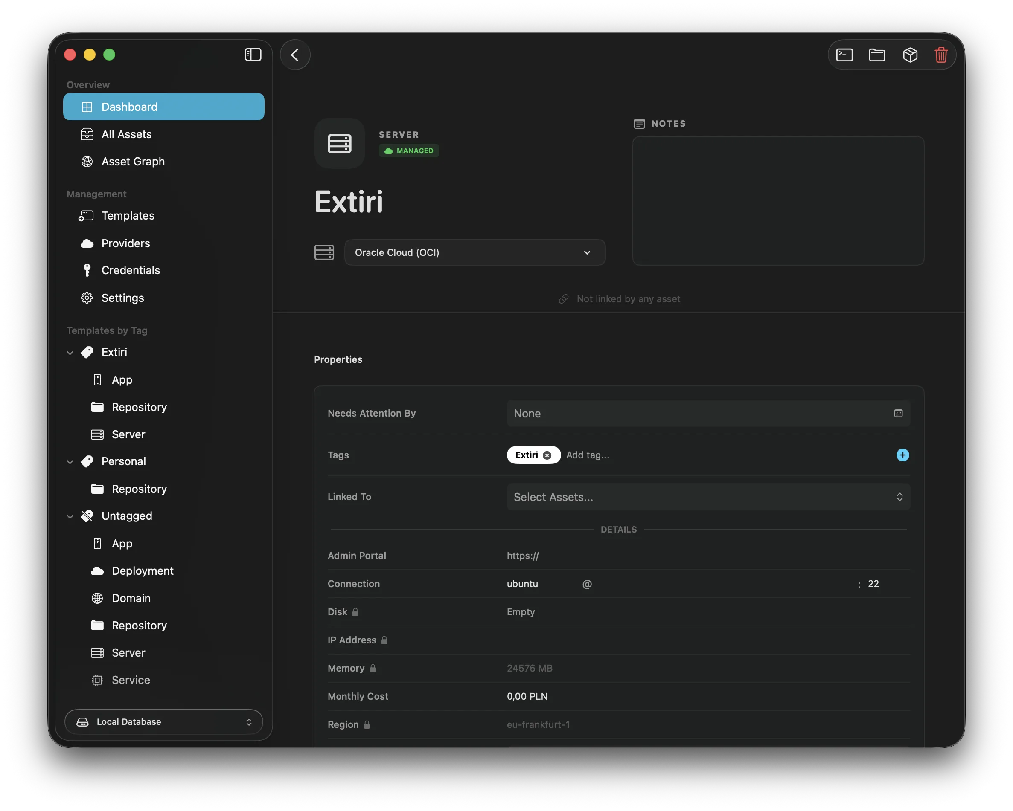
Task: Collapse the Personal tag group
Action: 70,462
